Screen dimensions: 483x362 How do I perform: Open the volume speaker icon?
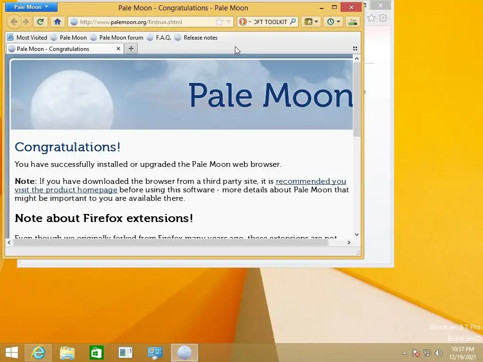pos(438,353)
